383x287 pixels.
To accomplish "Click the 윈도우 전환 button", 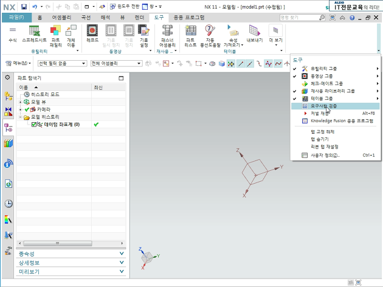I will [x=125, y=7].
